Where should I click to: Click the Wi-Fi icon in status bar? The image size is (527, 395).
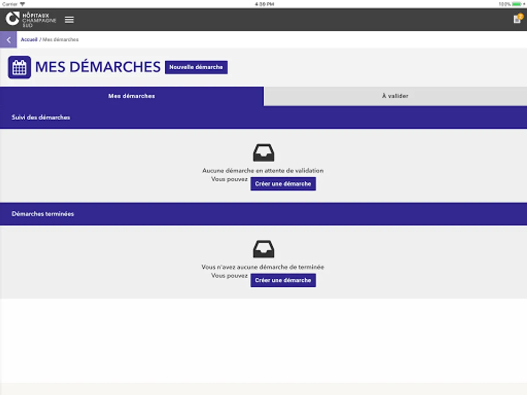(x=22, y=4)
